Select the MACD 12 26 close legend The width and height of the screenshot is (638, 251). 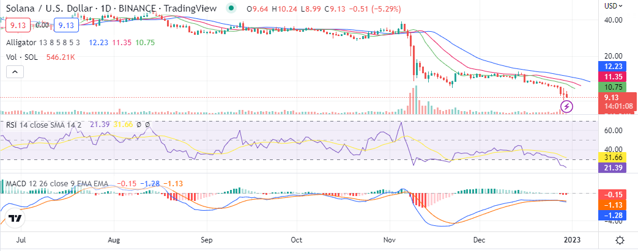click(x=57, y=184)
